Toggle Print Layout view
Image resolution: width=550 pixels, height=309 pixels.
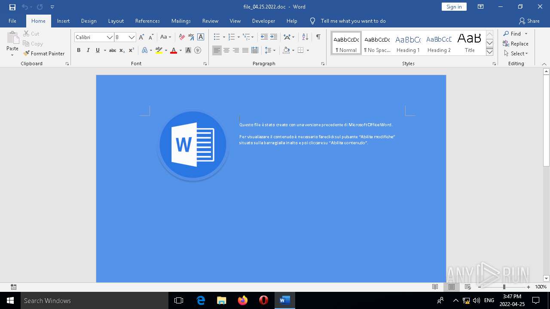452,287
